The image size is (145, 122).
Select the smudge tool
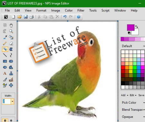[x=5, y=80]
